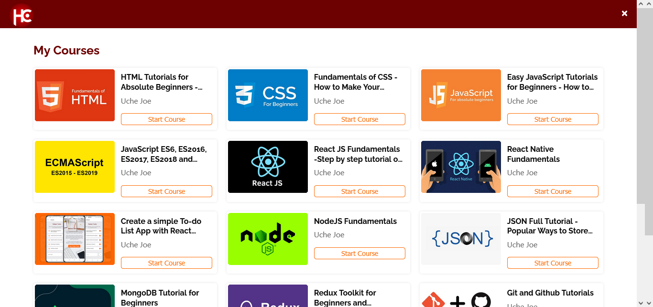Image resolution: width=653 pixels, height=307 pixels.
Task: Open React JS Fundamentals title link
Action: 358,154
